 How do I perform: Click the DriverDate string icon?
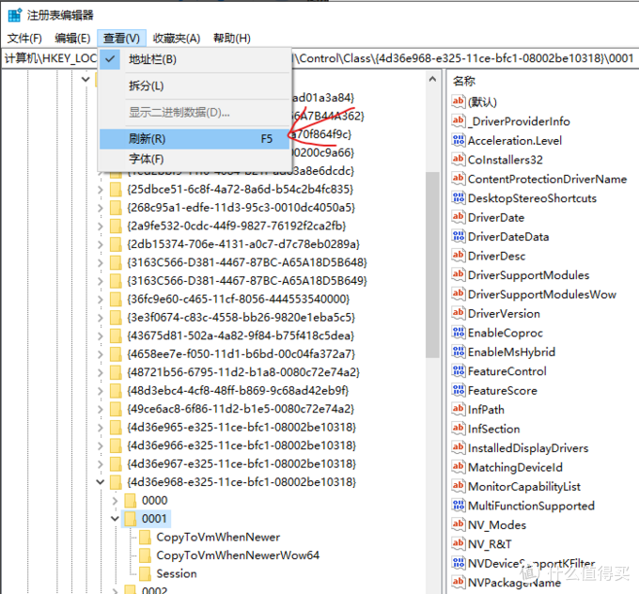(x=458, y=217)
